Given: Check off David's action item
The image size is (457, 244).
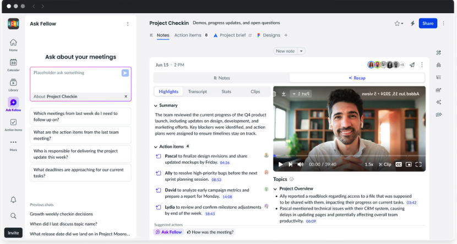Looking at the screenshot, I should pyautogui.click(x=158, y=190).
